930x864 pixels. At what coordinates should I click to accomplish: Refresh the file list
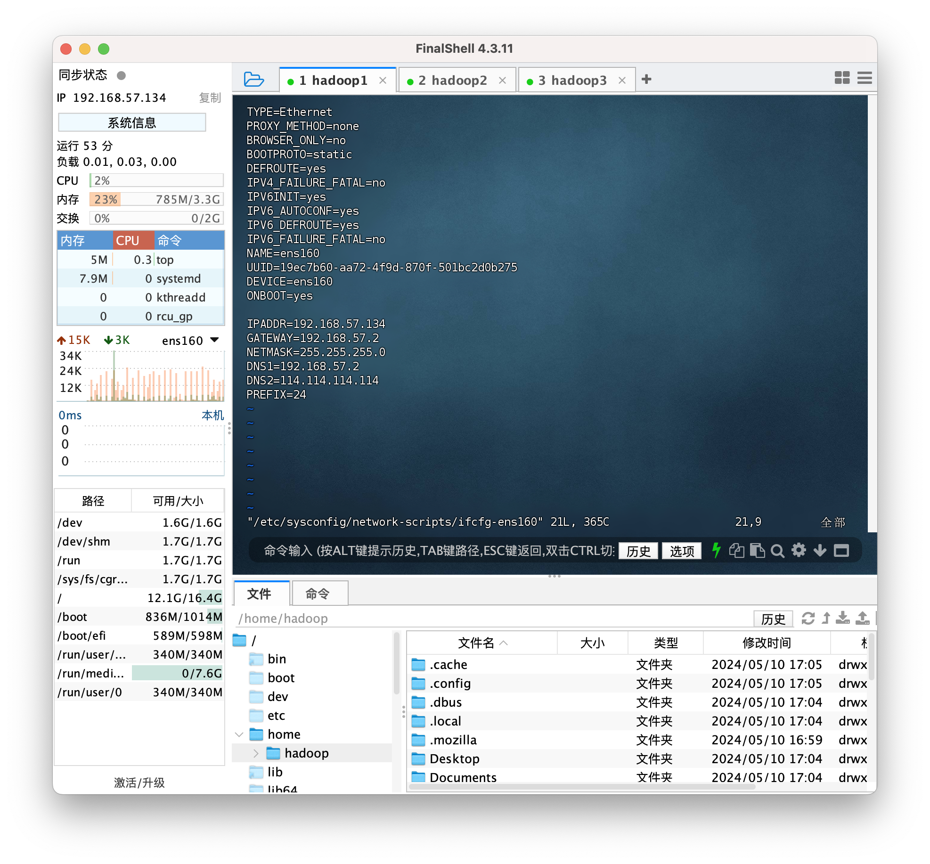pyautogui.click(x=808, y=618)
